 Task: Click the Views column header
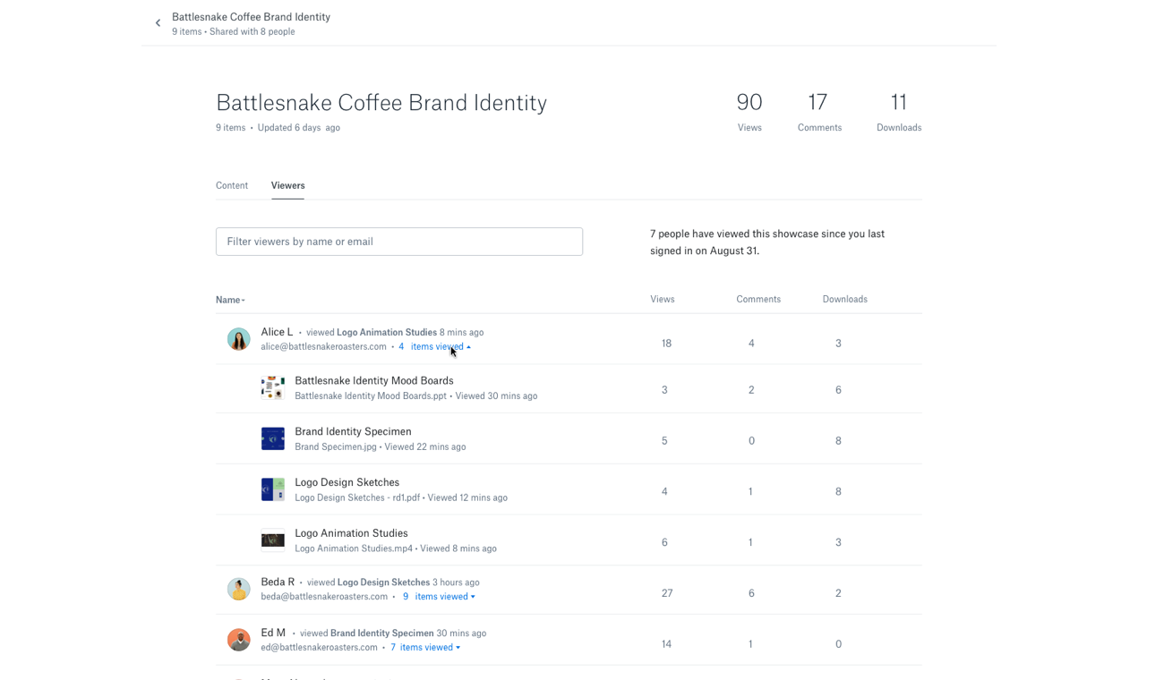663,299
